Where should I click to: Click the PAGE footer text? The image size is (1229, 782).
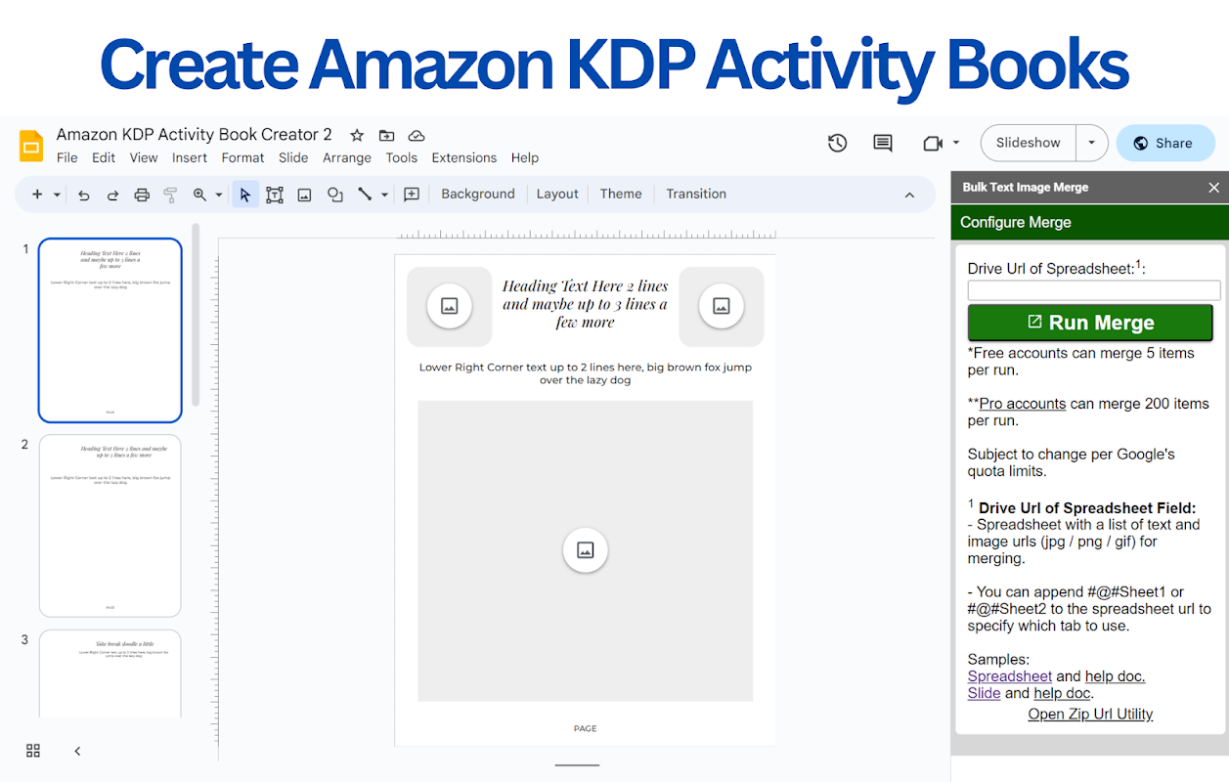pyautogui.click(x=586, y=728)
